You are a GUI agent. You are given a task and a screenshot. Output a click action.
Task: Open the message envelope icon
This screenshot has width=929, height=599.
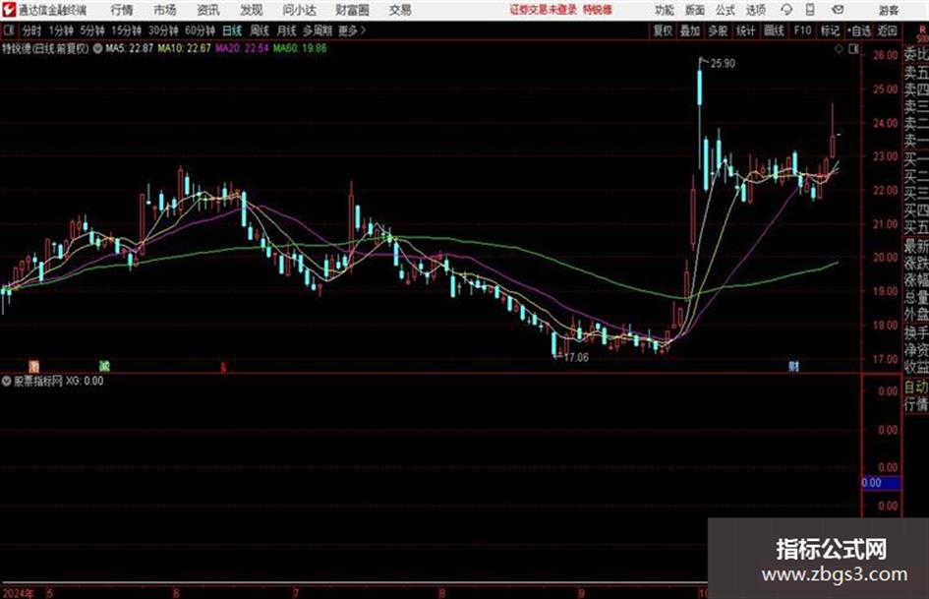(x=838, y=10)
